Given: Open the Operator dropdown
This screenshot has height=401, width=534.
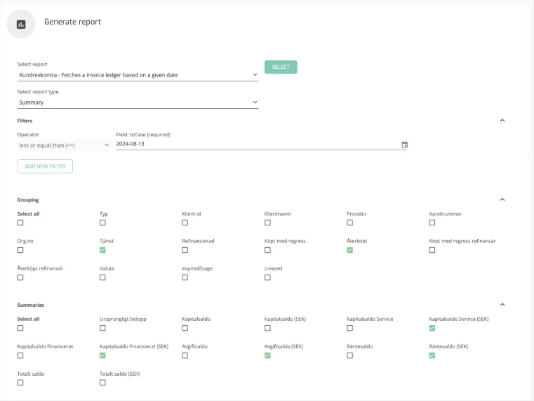Looking at the screenshot, I should [64, 145].
